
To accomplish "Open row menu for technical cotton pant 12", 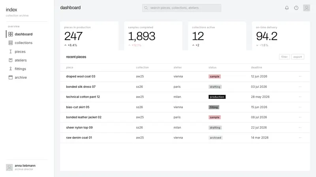I will 300,97.
